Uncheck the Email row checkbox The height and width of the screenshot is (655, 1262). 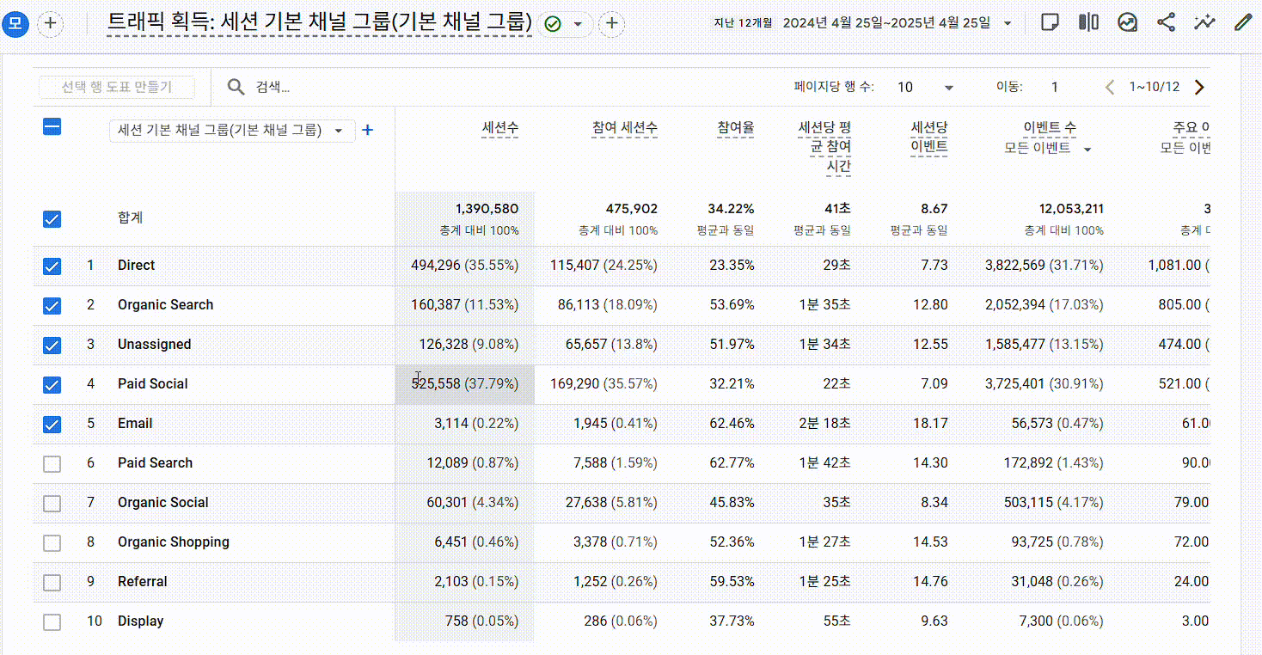coord(52,424)
